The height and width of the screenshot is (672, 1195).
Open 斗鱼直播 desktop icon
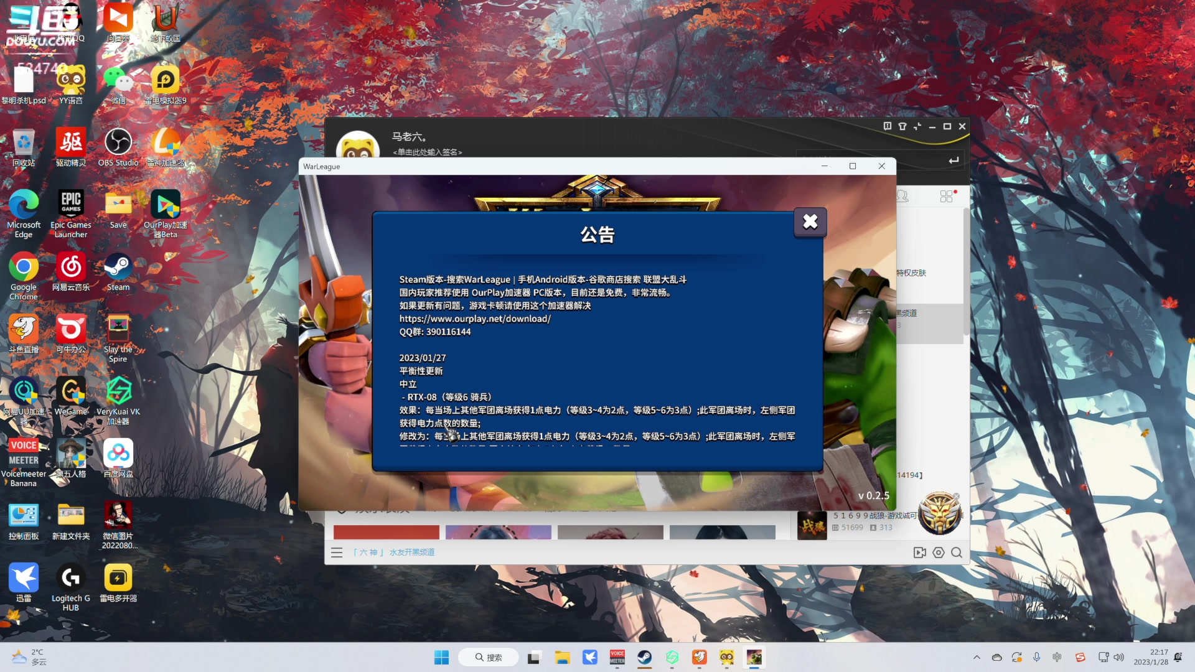(24, 334)
